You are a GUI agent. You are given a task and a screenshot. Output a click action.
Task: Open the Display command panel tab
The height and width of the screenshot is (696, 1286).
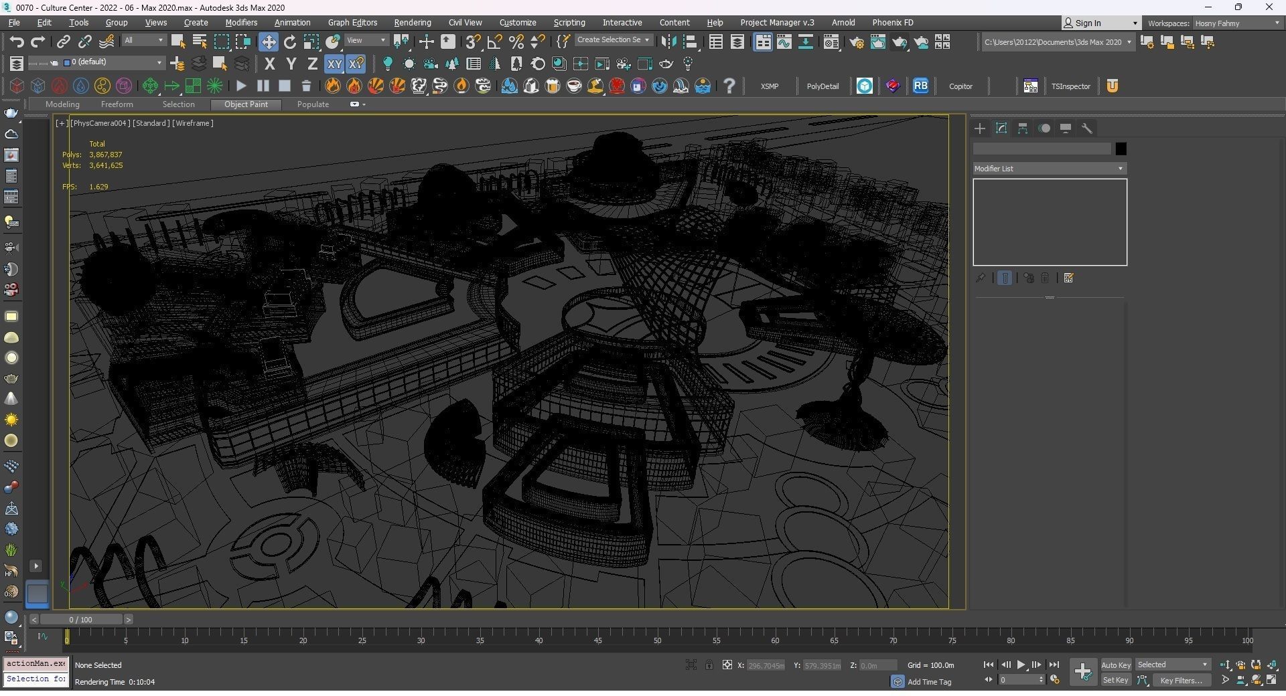pyautogui.click(x=1066, y=128)
